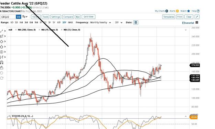Expand the label marker tool submenu
This screenshot has height=129, width=215.
5,52
